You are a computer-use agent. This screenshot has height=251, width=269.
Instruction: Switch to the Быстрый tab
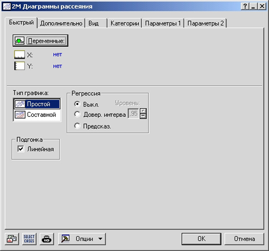[x=22, y=22]
